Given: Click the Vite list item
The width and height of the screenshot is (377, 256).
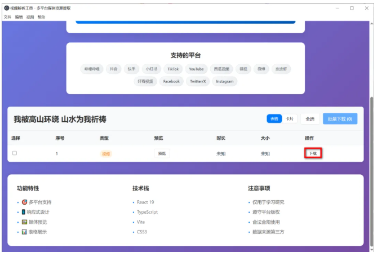Looking at the screenshot, I should [141, 222].
